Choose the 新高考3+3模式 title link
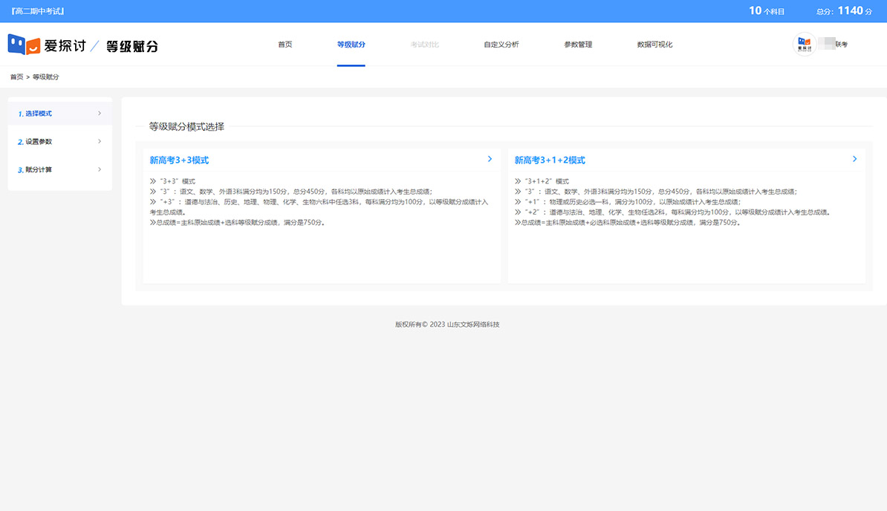The image size is (887, 511). click(x=179, y=160)
